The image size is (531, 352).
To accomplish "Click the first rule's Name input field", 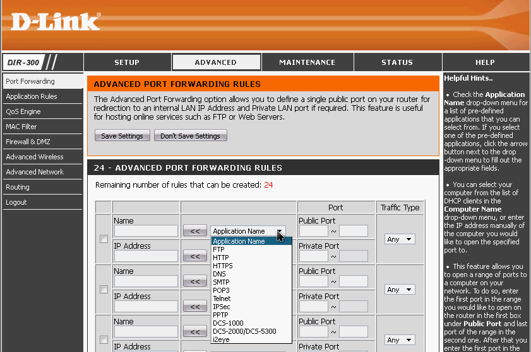I will click(x=145, y=231).
